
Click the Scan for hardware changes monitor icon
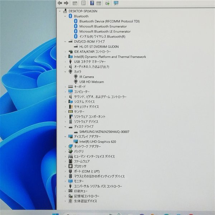pyautogui.click(x=116, y=3)
